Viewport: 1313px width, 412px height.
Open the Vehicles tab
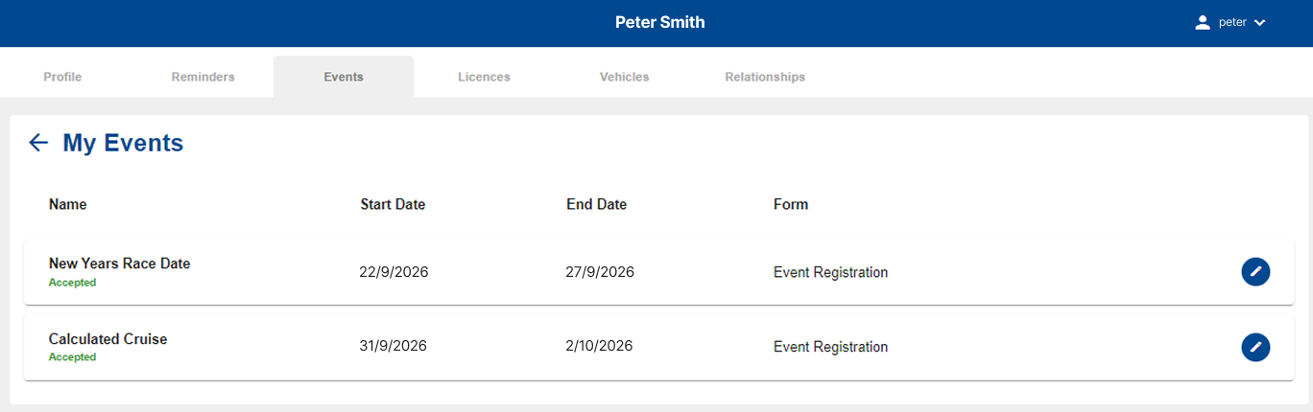(624, 77)
